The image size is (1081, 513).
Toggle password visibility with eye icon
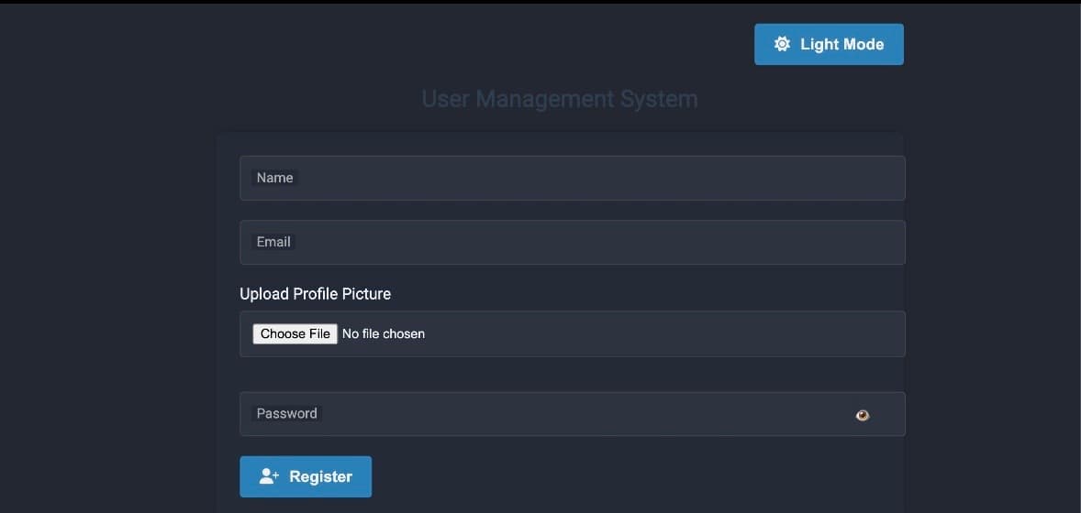click(863, 415)
